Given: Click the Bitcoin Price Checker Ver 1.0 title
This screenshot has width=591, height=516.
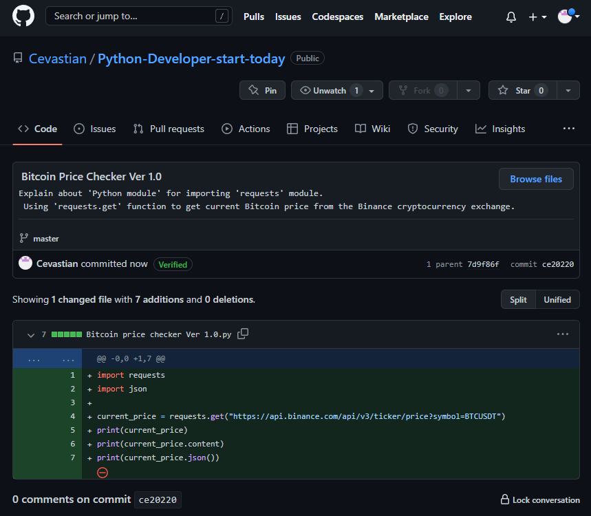Looking at the screenshot, I should 92,176.
